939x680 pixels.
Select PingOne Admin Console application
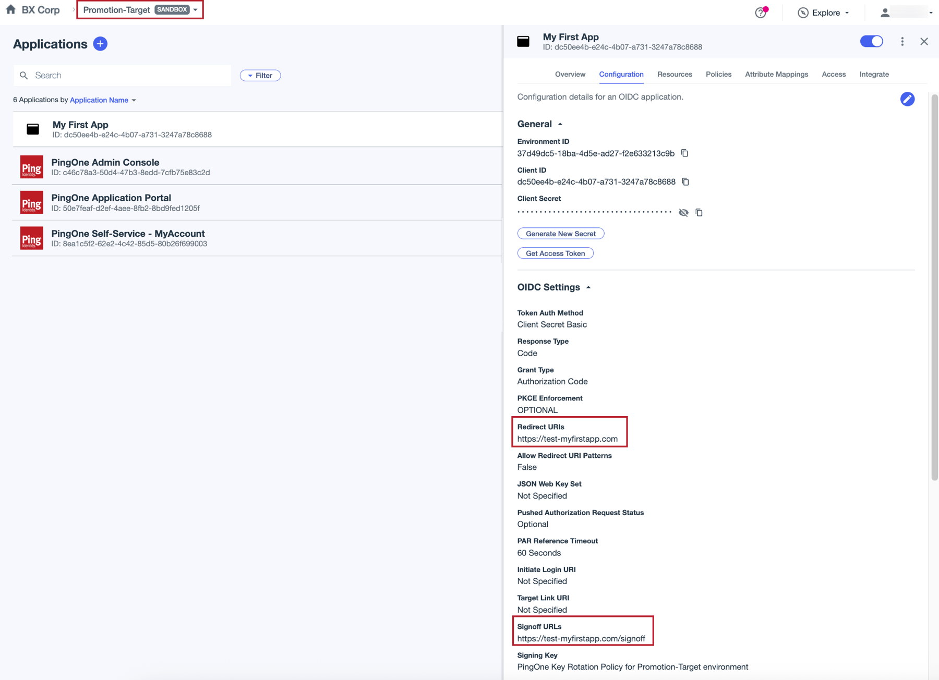(x=258, y=167)
